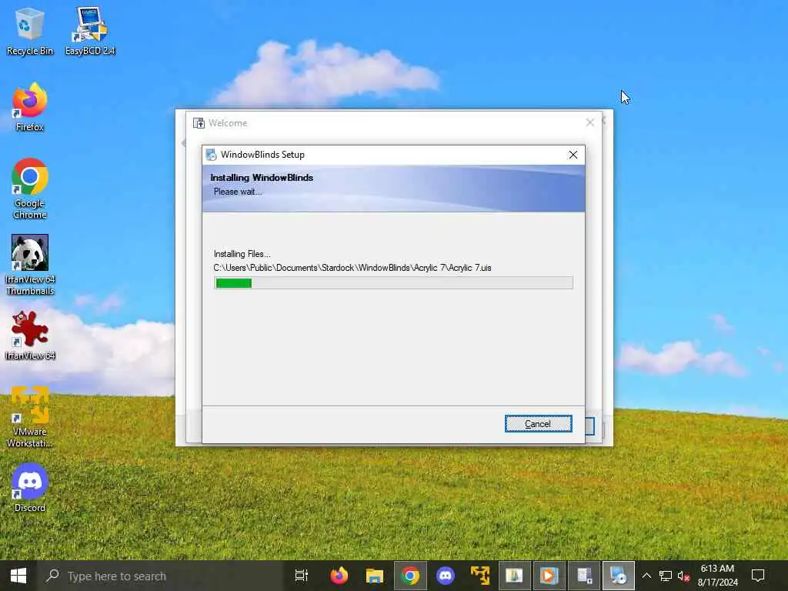Click the muted volume tray icon
Viewport: 788px width, 591px height.
coord(683,576)
